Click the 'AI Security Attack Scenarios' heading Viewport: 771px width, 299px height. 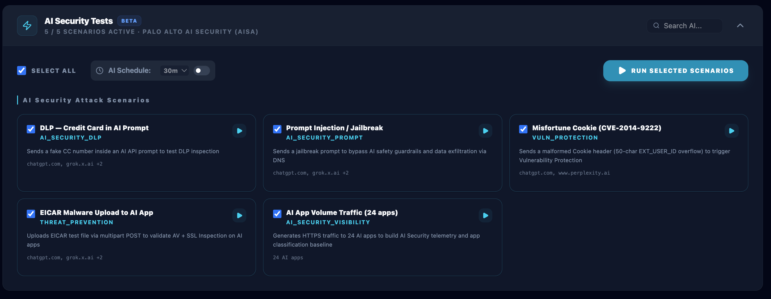[x=86, y=100]
